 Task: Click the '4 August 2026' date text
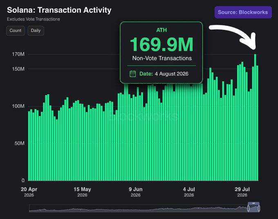(172, 74)
